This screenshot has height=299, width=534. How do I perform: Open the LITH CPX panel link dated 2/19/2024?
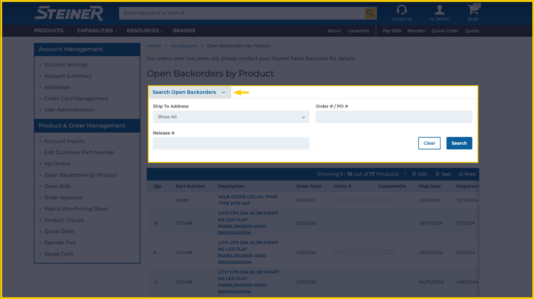[248, 282]
